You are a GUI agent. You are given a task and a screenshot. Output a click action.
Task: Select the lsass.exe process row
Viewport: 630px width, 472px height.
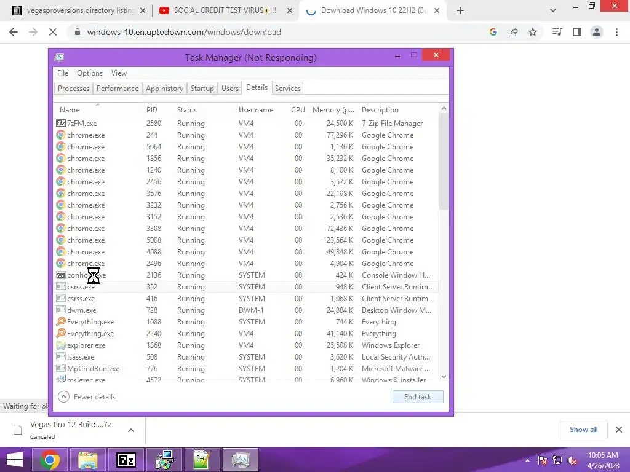pos(246,357)
